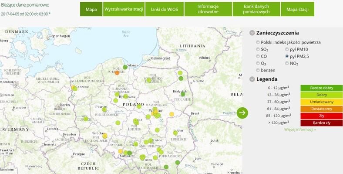Click the dark green station marker at Gdansk
The width and height of the screenshot is (343, 174).
pos(125,67)
